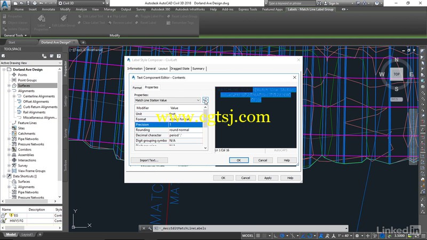Click Apply in Label Style Composer

tap(268, 178)
